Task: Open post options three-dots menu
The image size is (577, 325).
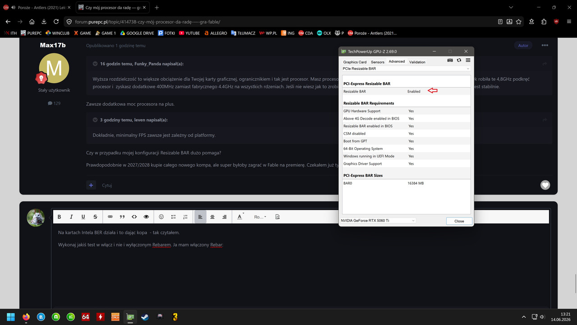Action: [x=545, y=46]
